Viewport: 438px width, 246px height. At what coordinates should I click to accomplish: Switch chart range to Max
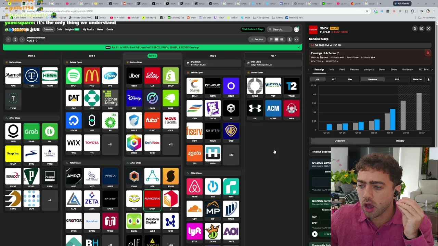350,80
